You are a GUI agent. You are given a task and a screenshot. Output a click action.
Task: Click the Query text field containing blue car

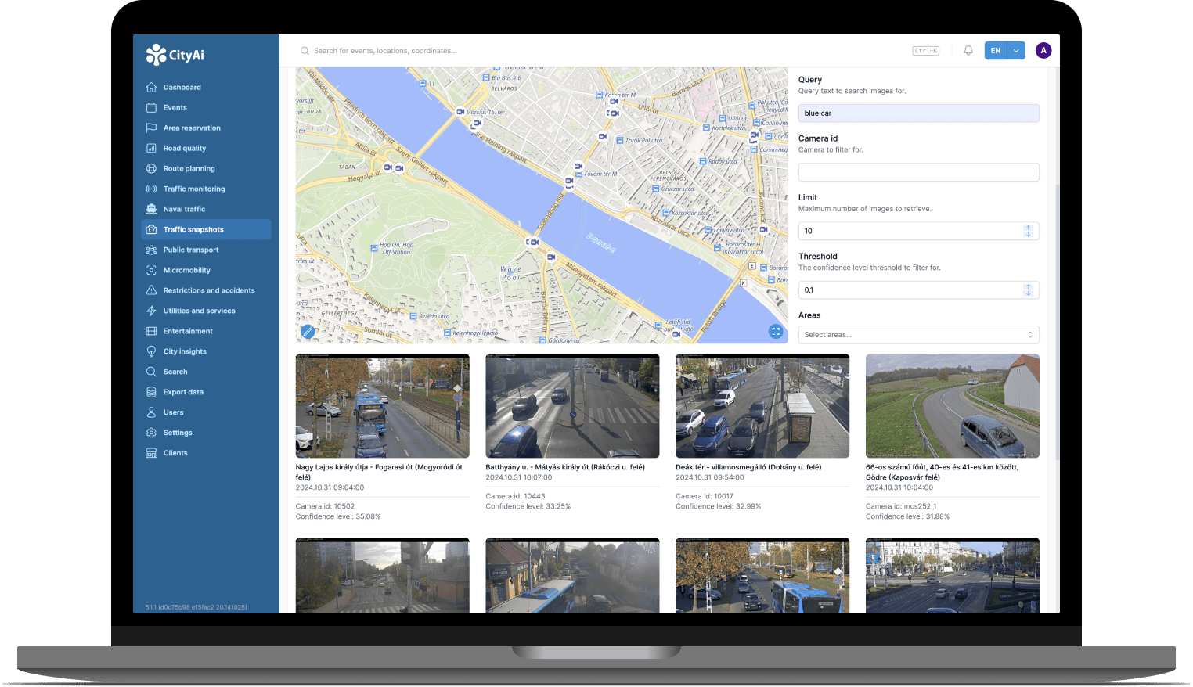pos(919,113)
